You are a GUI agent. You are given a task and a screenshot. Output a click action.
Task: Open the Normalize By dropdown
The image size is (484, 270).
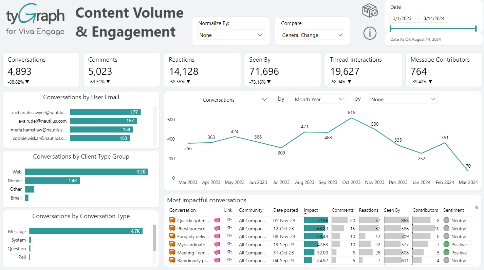pyautogui.click(x=231, y=35)
